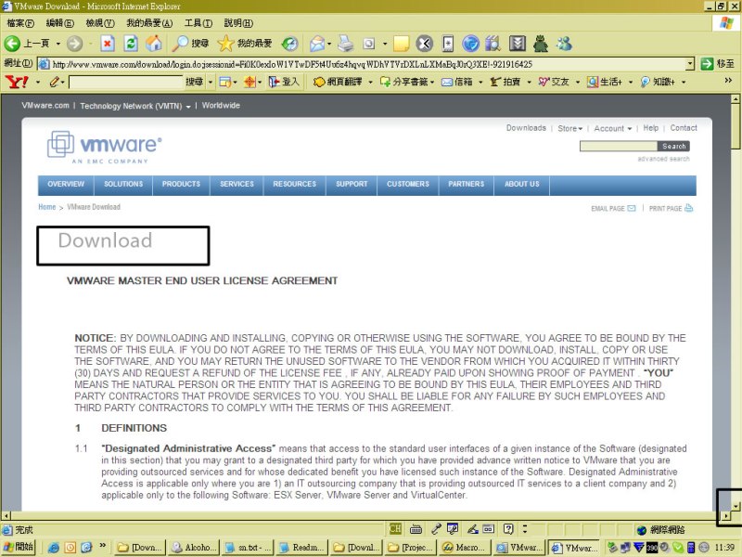Click the Worldwide link
The height and width of the screenshot is (557, 742).
[221, 106]
